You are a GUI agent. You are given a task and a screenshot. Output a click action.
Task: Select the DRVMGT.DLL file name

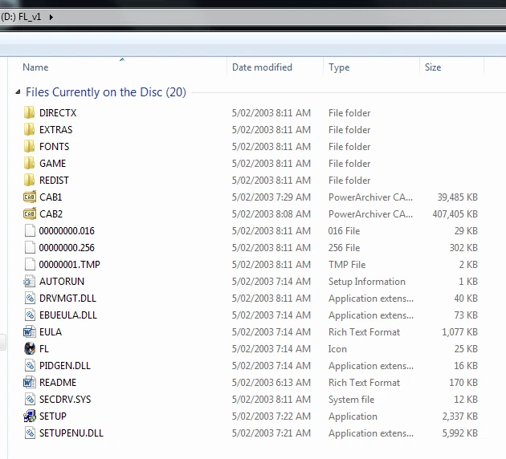pyautogui.click(x=67, y=299)
